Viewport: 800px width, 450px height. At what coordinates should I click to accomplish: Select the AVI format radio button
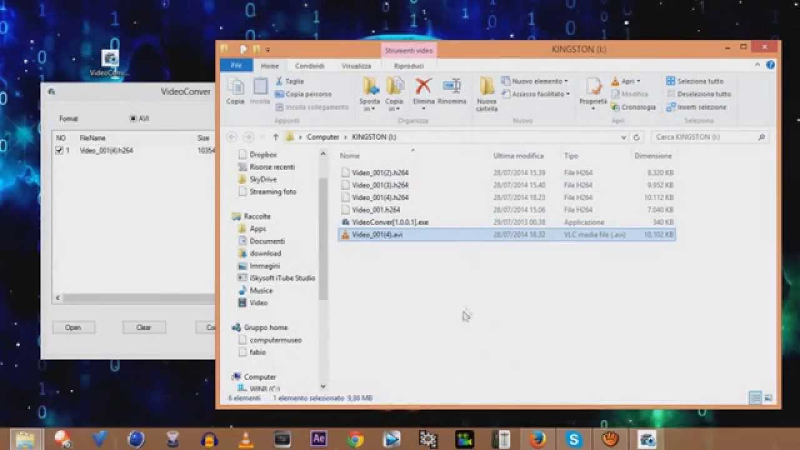pos(132,119)
